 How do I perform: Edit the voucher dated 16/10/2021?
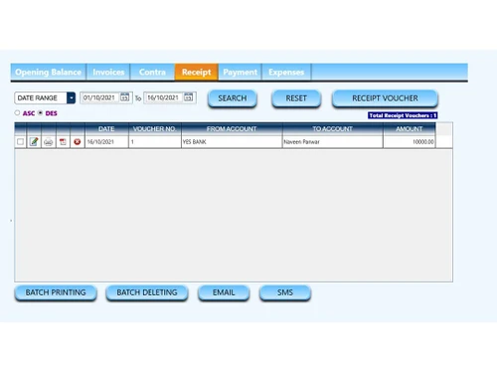click(34, 142)
